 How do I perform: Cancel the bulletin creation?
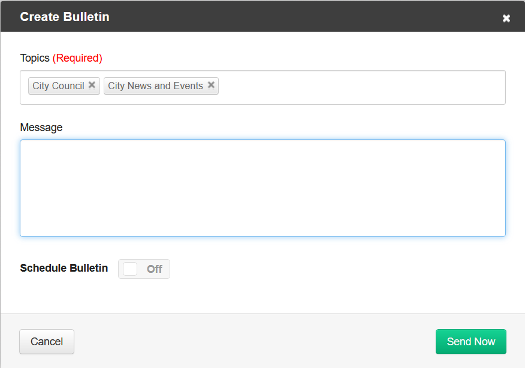coord(46,341)
